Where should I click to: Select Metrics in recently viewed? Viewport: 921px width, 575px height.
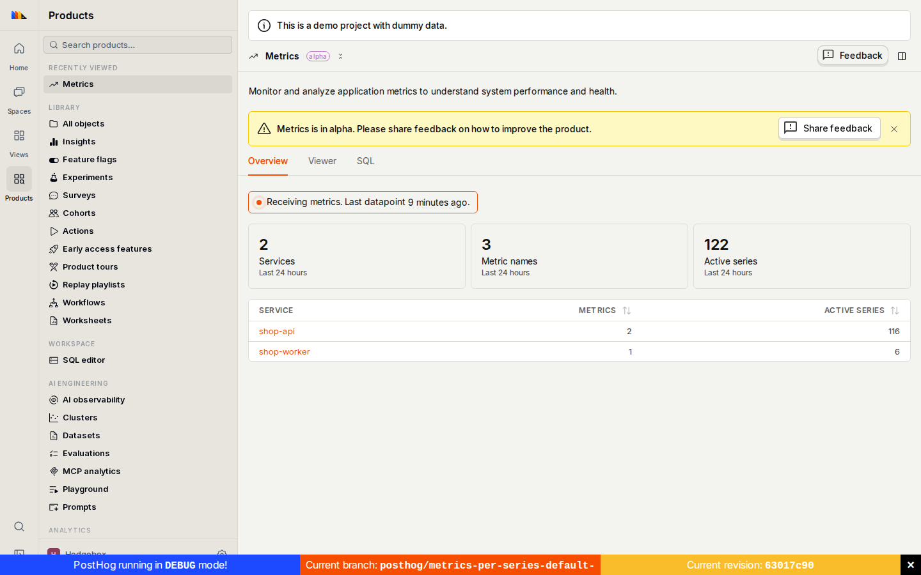click(x=138, y=84)
